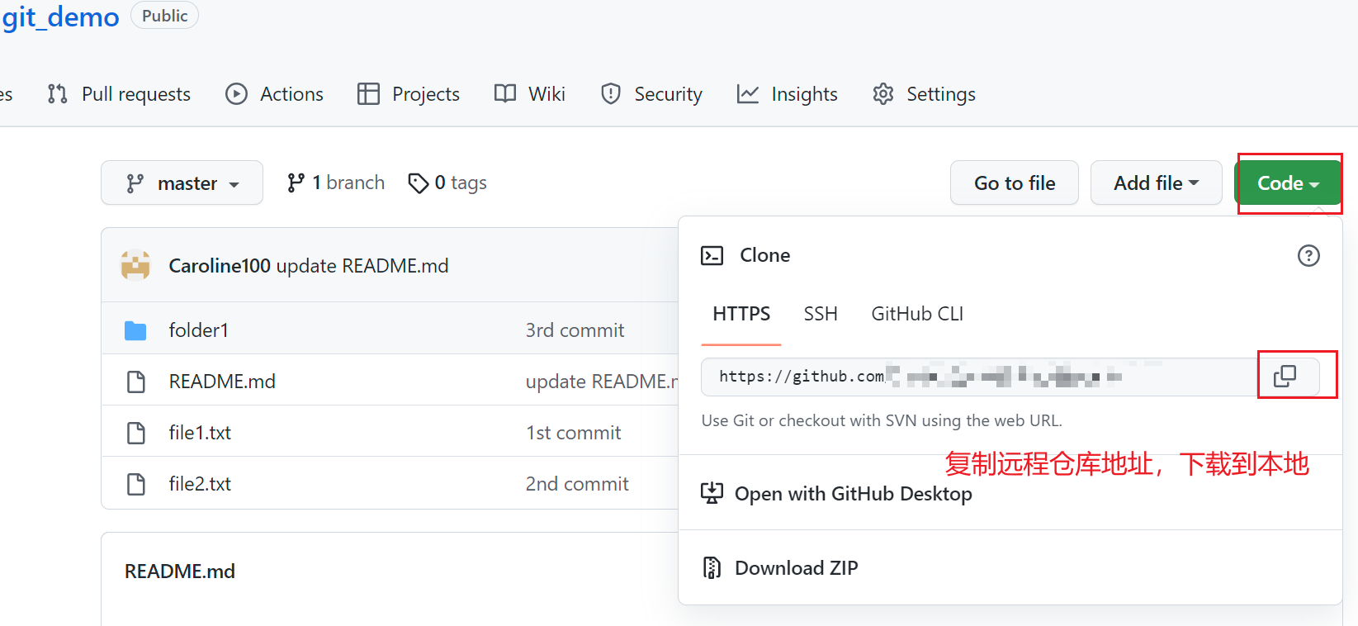Select the GitHub CLI clone tab
The width and height of the screenshot is (1358, 626).
(917, 314)
